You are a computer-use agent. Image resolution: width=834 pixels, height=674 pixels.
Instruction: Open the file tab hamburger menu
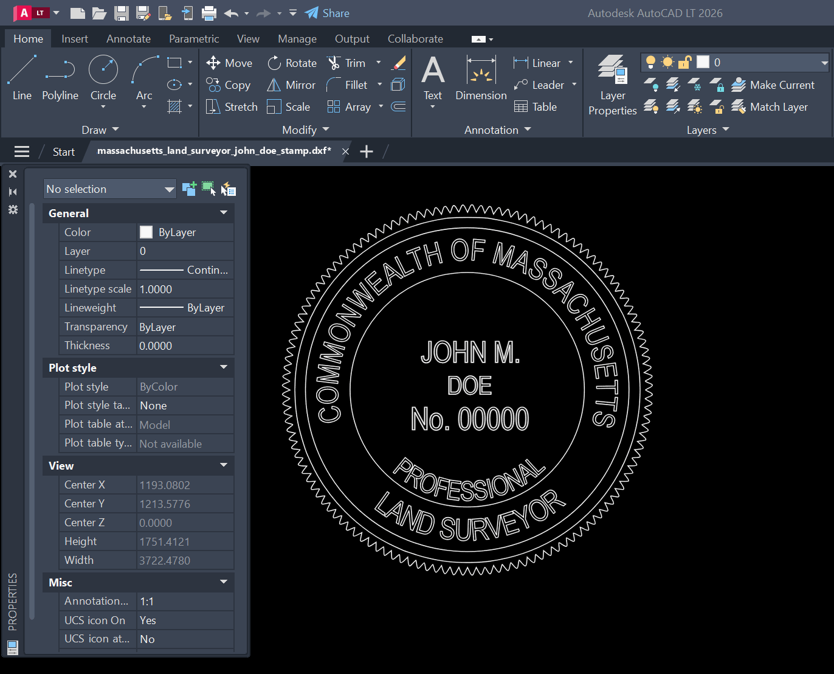pyautogui.click(x=22, y=151)
